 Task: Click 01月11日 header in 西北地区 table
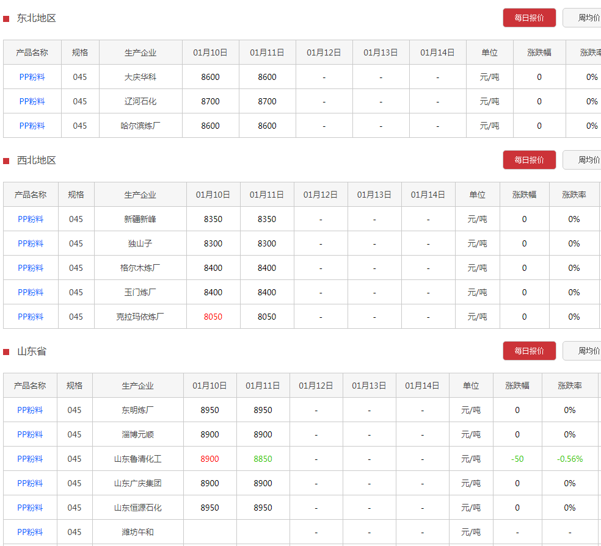click(267, 195)
